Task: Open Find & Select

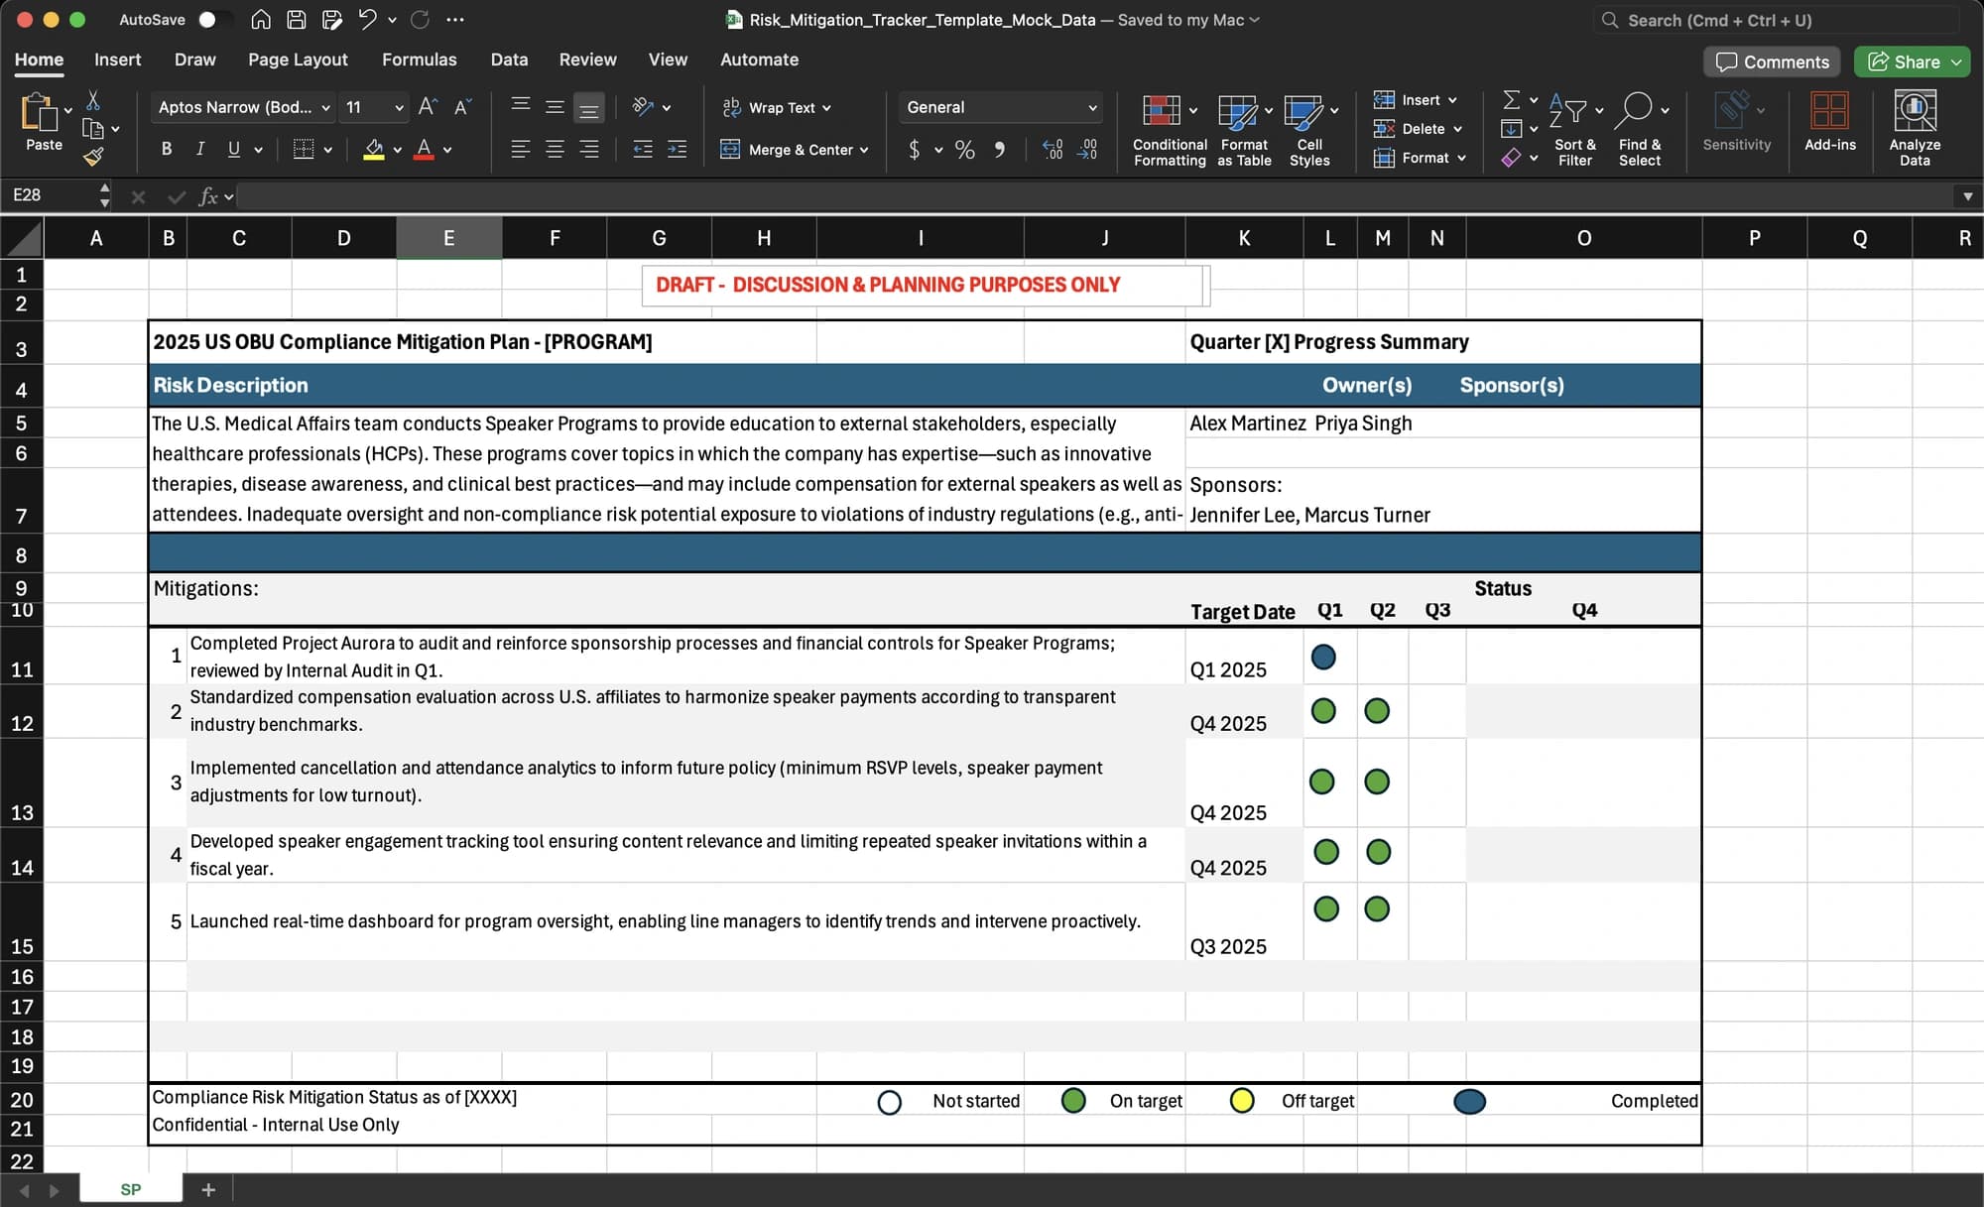Action: [x=1640, y=131]
